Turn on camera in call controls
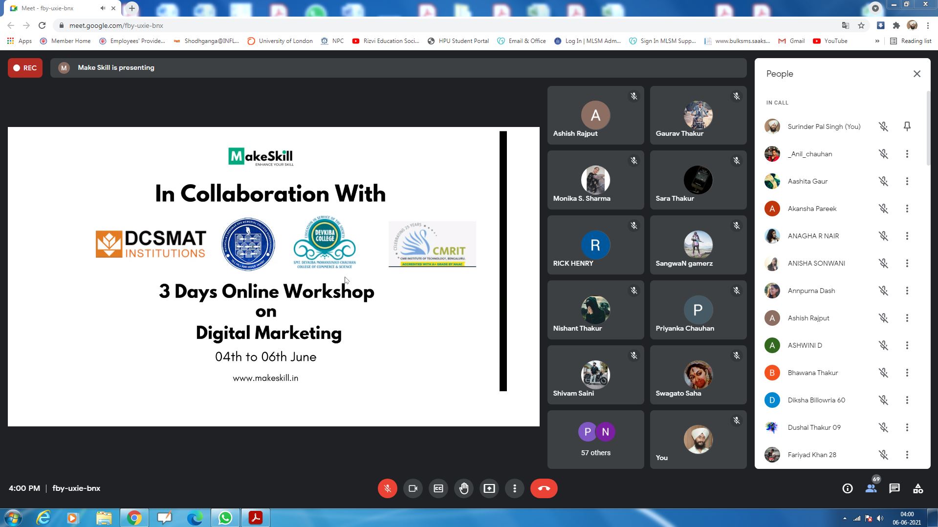 coord(413,488)
